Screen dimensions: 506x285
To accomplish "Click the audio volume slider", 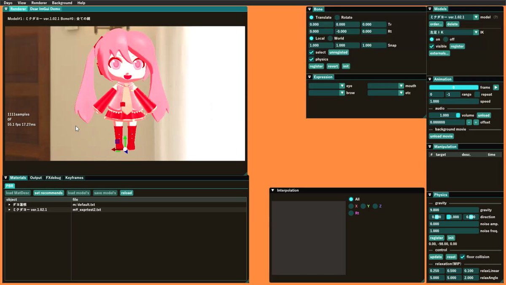I will [444, 115].
